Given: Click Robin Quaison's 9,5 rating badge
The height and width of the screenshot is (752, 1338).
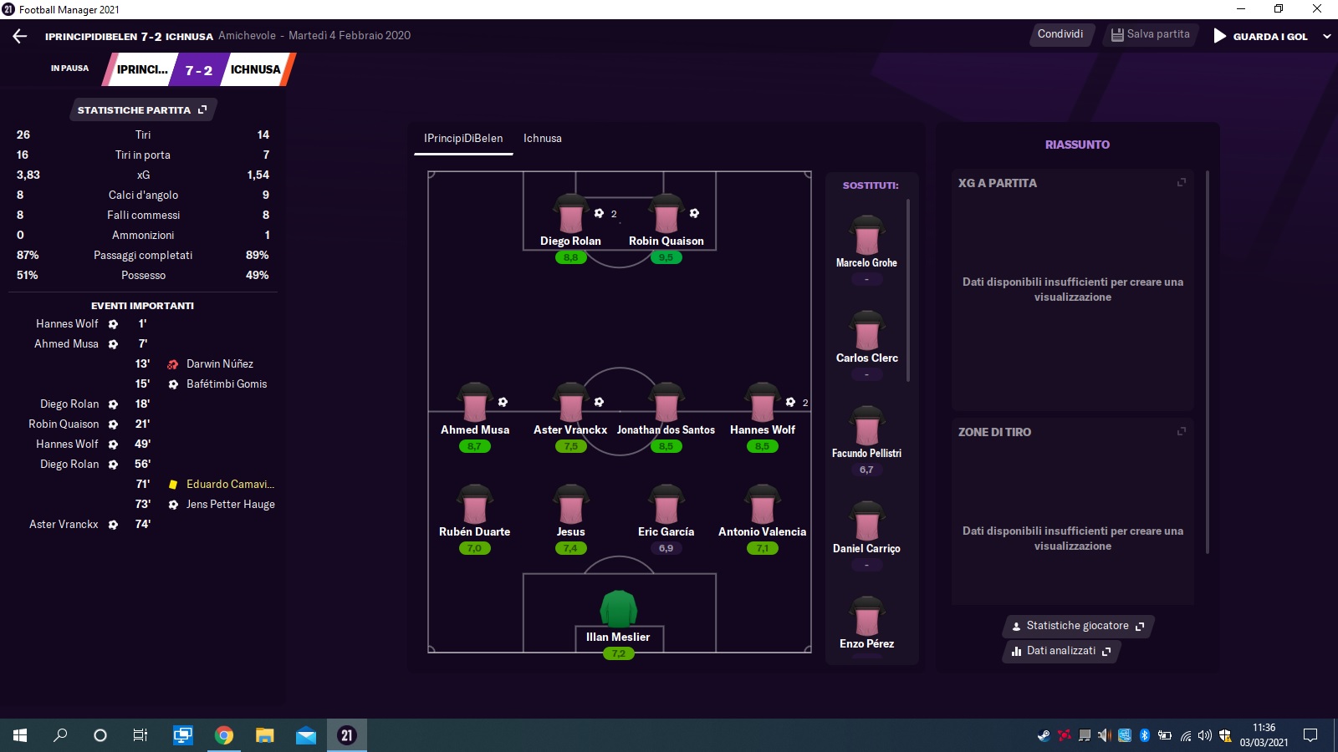Looking at the screenshot, I should pyautogui.click(x=666, y=257).
